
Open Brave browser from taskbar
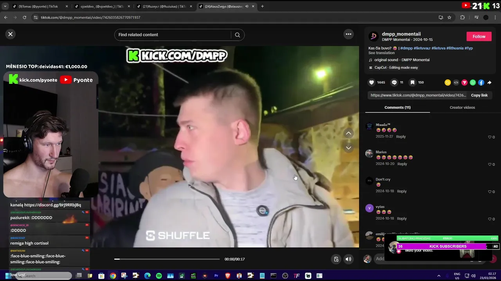click(x=228, y=276)
